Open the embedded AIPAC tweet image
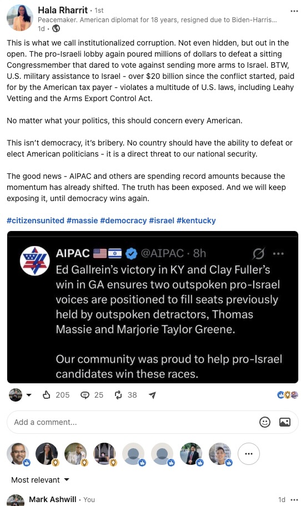Image resolution: width=301 pixels, height=506 pixels. point(153,307)
